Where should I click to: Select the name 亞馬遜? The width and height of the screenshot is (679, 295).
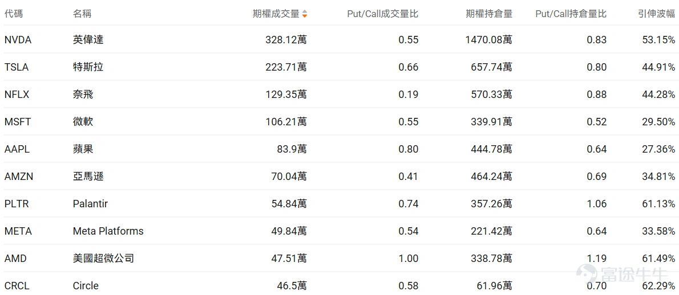pyautogui.click(x=88, y=176)
